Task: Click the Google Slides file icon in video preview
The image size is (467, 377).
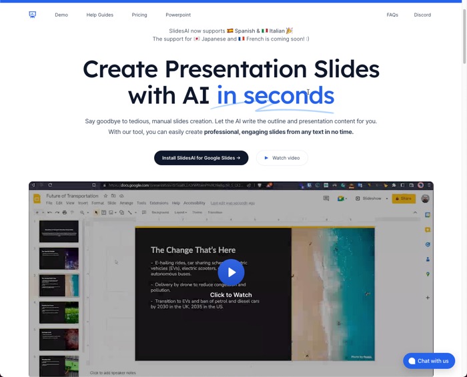Action: pos(37,198)
